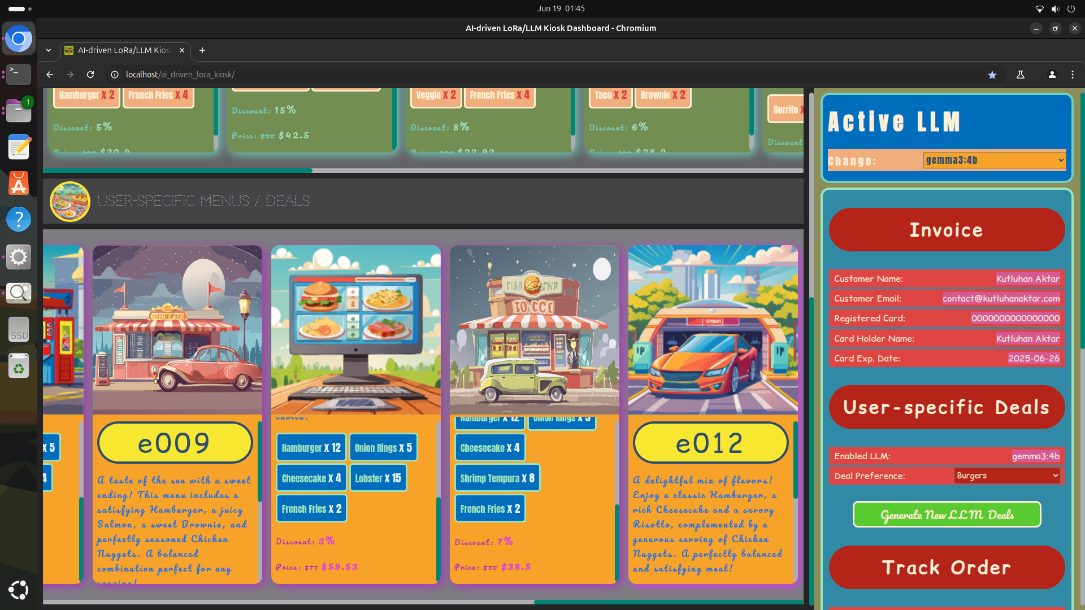Reload the kiosk dashboard page
1085x610 pixels.
90,75
